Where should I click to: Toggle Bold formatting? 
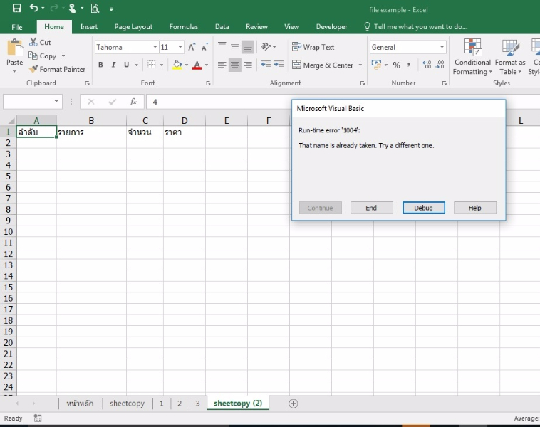click(100, 65)
